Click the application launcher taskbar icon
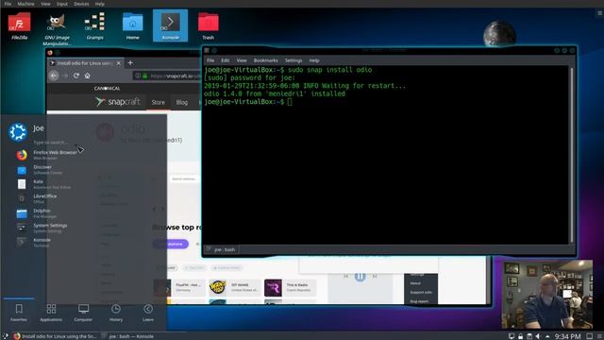This screenshot has height=340, width=604. (5, 336)
